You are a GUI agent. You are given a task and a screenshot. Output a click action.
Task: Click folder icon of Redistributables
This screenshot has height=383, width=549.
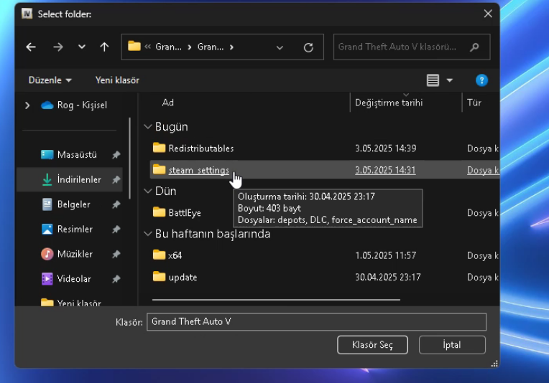[x=159, y=148]
